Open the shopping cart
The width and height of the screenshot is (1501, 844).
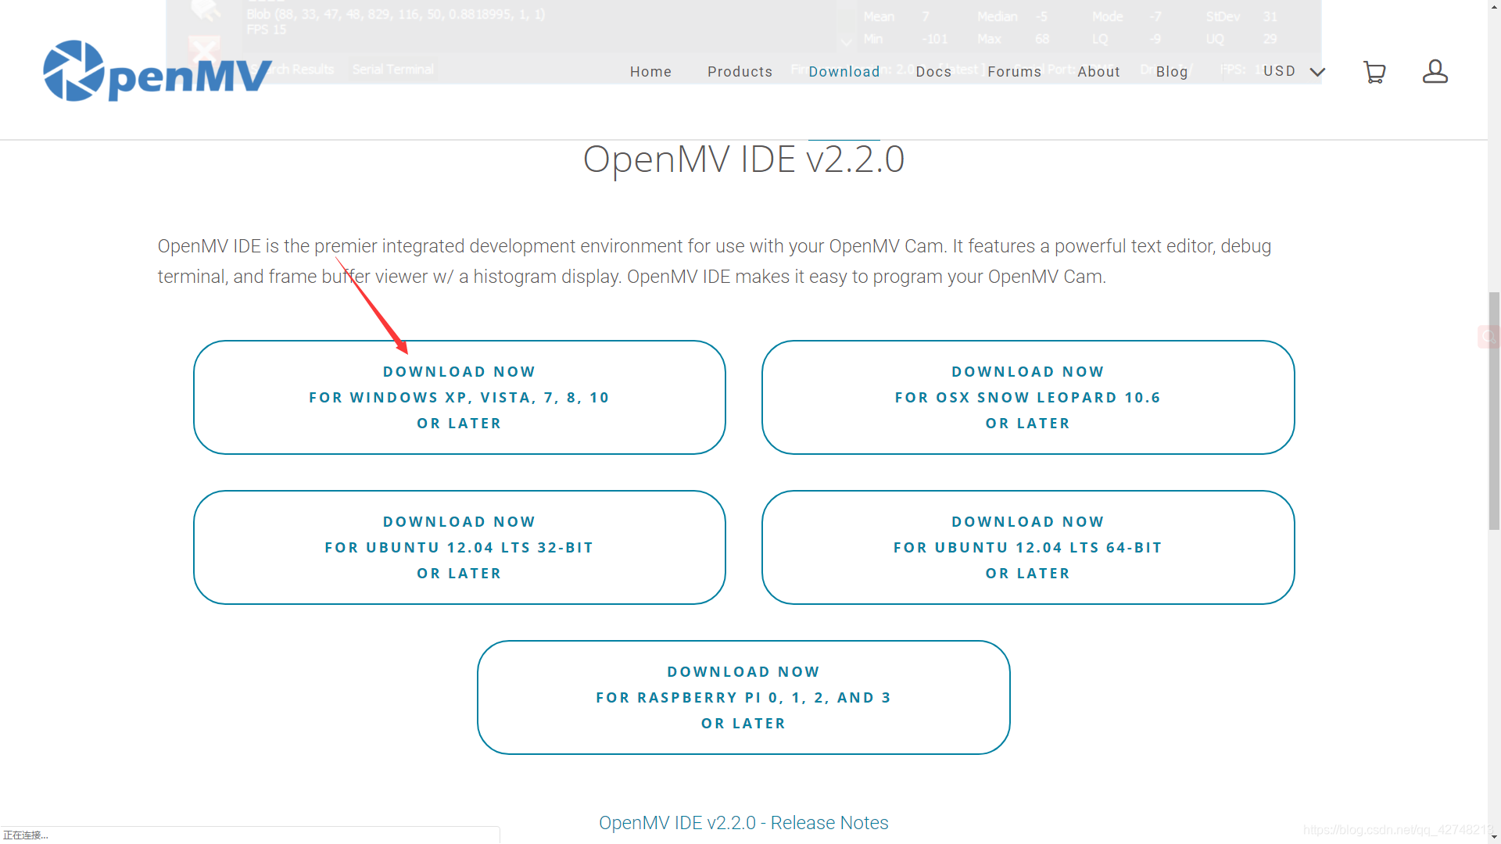click(1375, 71)
